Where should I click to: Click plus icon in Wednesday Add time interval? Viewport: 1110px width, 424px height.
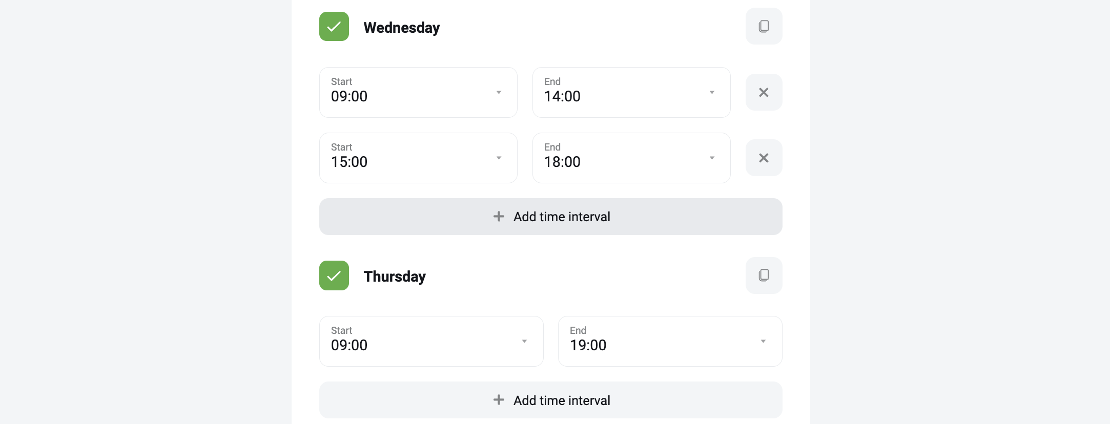click(499, 217)
